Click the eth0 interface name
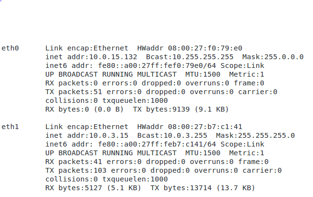The image size is (313, 197). (x=10, y=48)
